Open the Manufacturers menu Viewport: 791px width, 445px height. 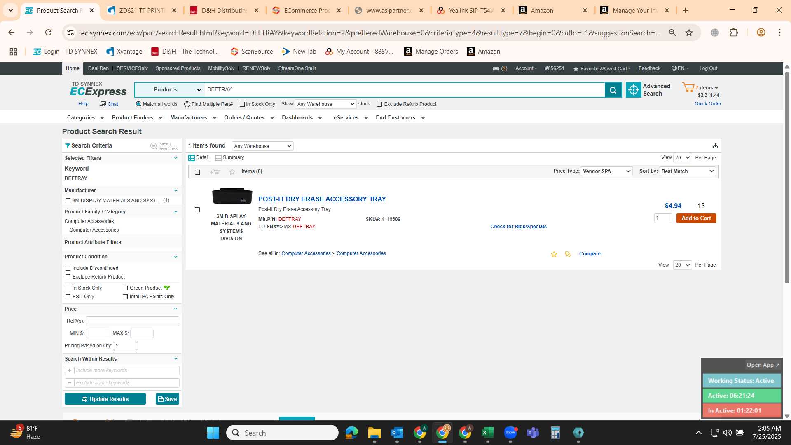click(193, 118)
